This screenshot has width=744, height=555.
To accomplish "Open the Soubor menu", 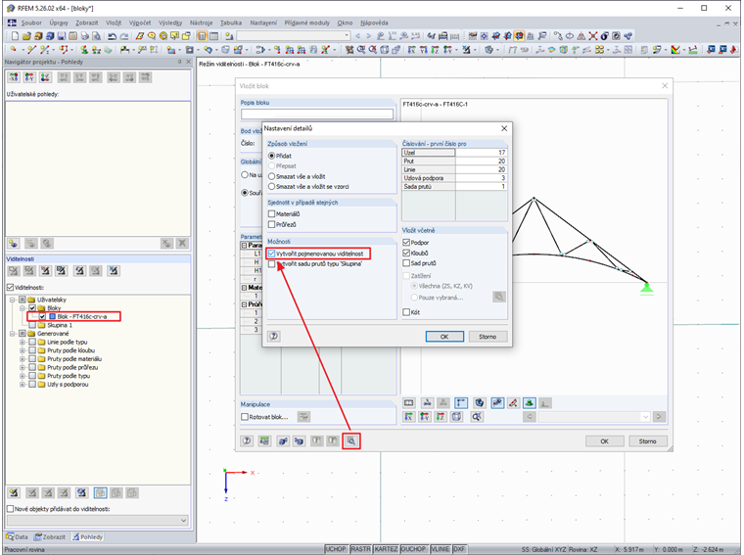I will [x=31, y=23].
